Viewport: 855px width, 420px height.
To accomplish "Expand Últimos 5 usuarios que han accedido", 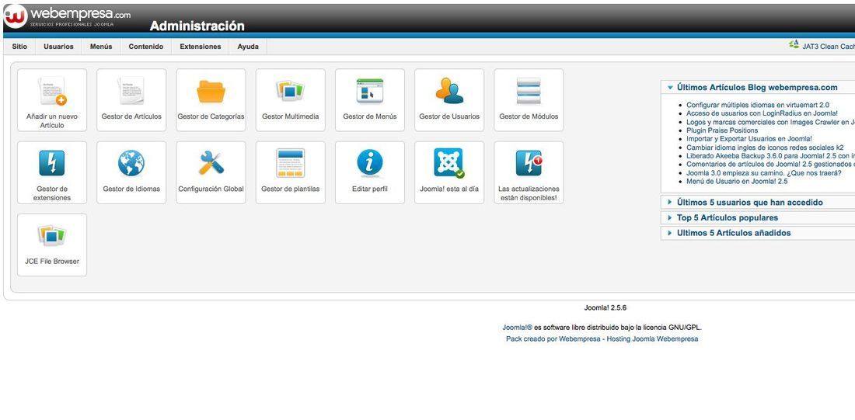I will pyautogui.click(x=758, y=202).
